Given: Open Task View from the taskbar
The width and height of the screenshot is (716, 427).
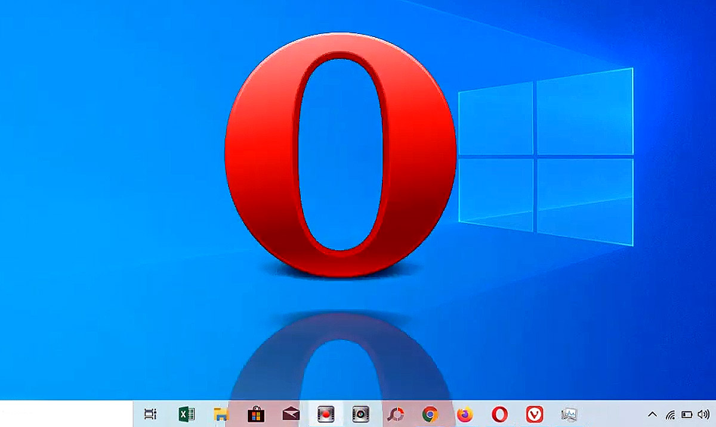Looking at the screenshot, I should 150,414.
